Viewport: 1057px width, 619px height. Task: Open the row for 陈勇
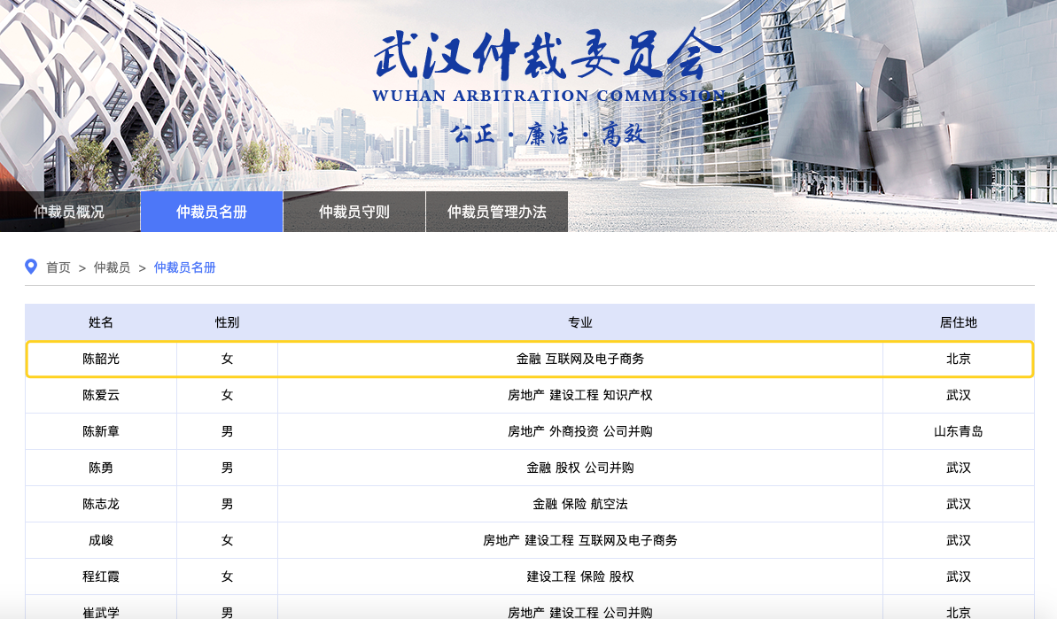pyautogui.click(x=101, y=468)
